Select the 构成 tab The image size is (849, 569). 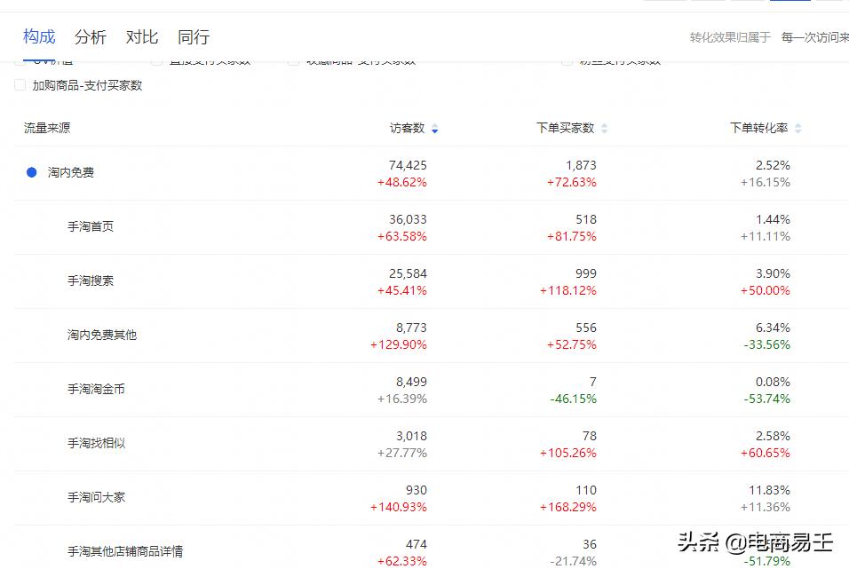tap(38, 36)
